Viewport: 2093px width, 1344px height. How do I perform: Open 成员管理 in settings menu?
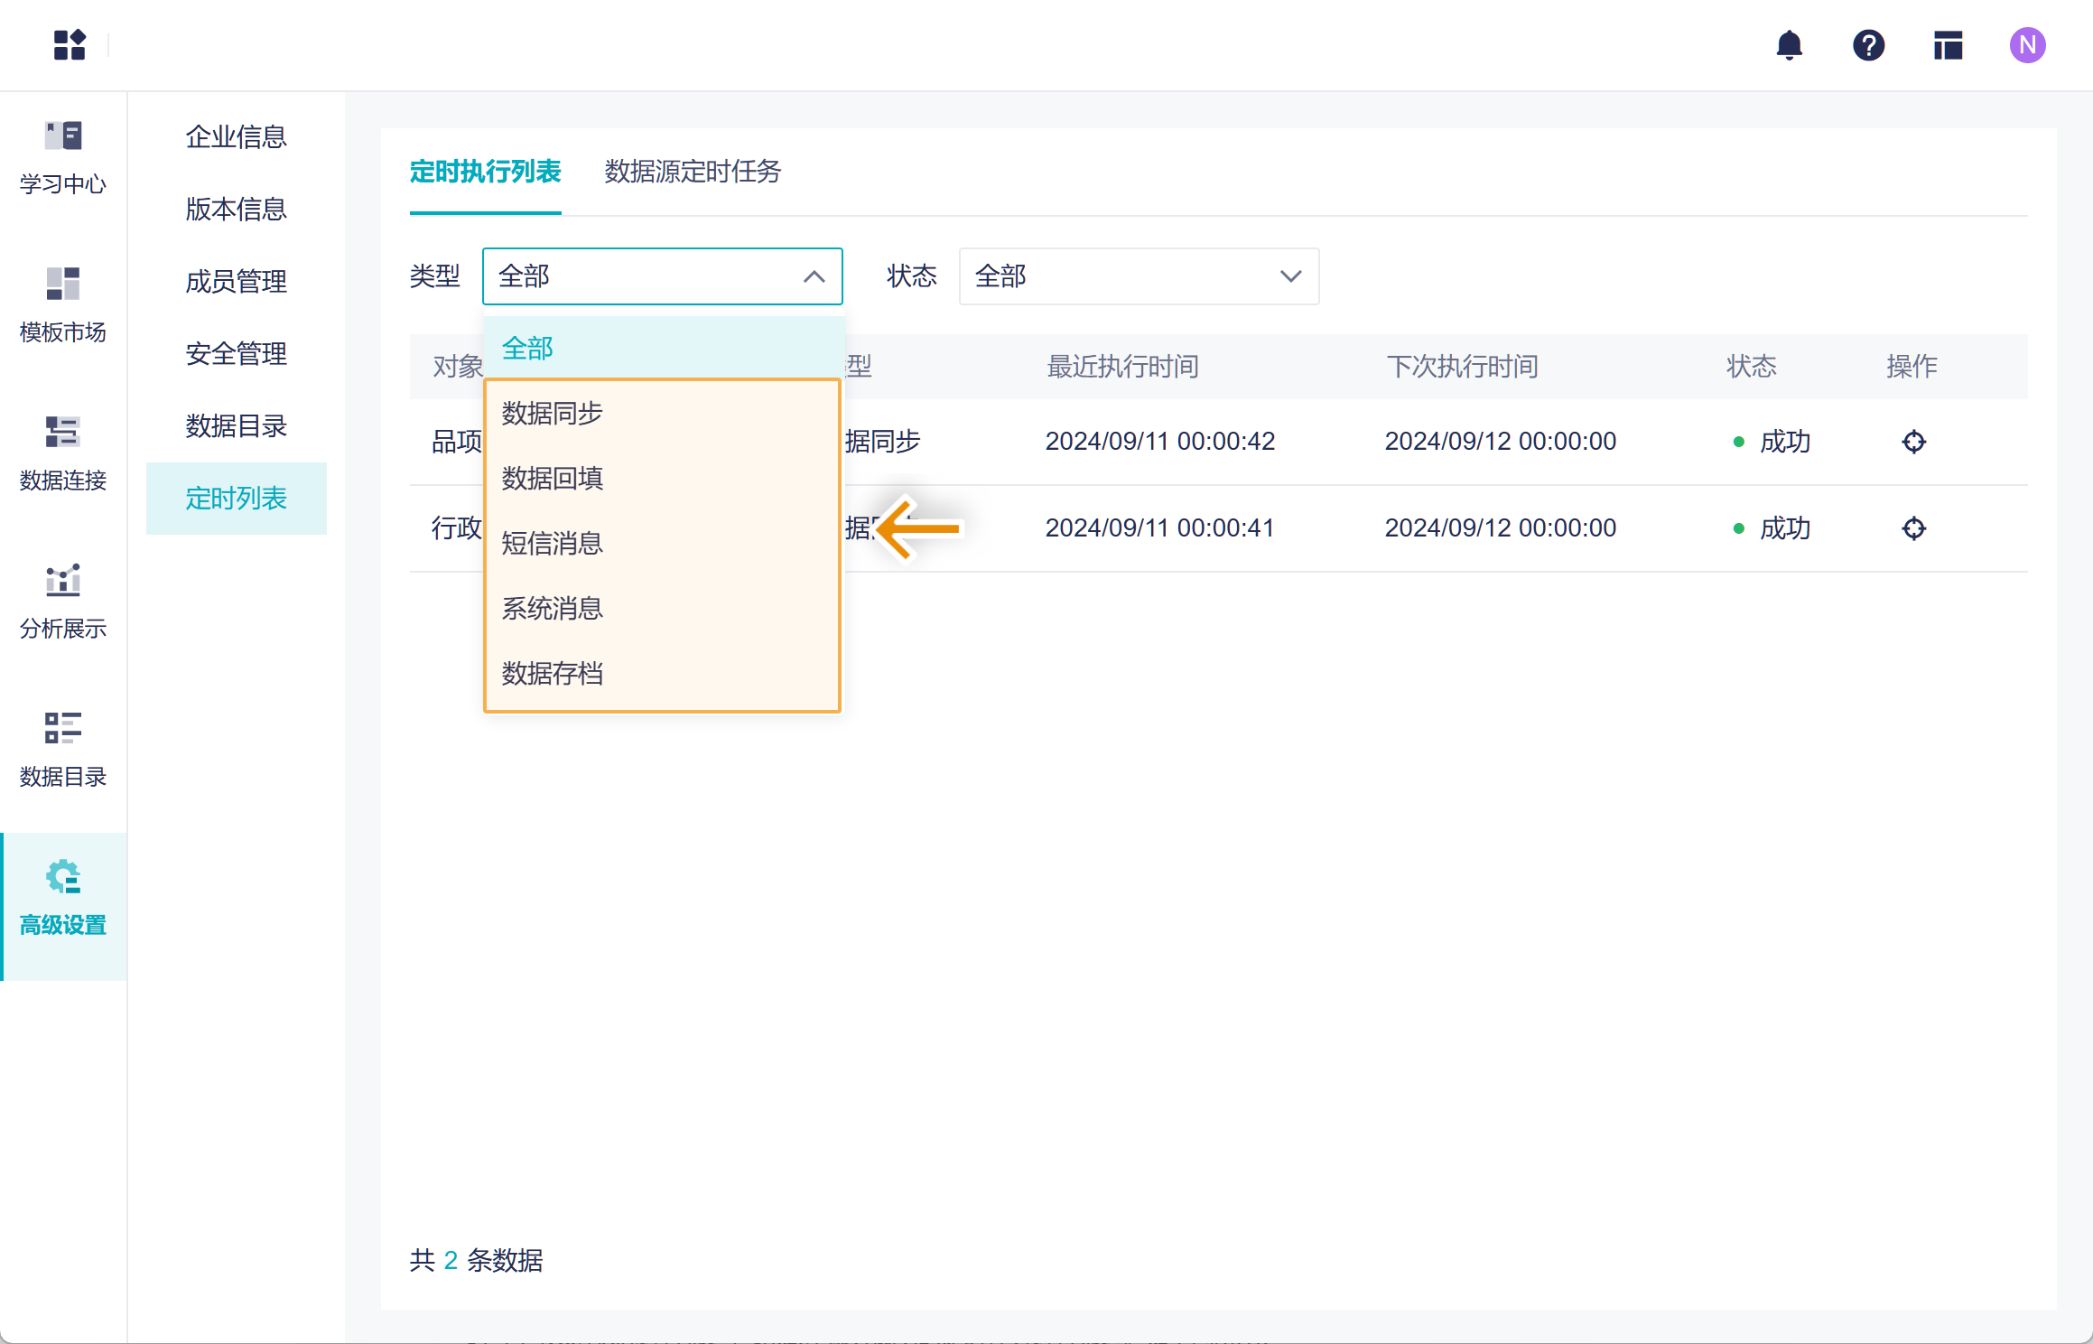point(236,282)
